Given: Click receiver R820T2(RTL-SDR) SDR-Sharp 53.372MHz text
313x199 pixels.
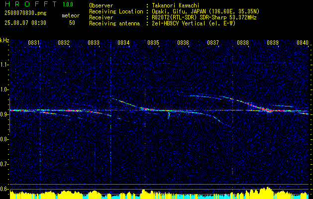Looking at the screenshot, I should 204,17.
